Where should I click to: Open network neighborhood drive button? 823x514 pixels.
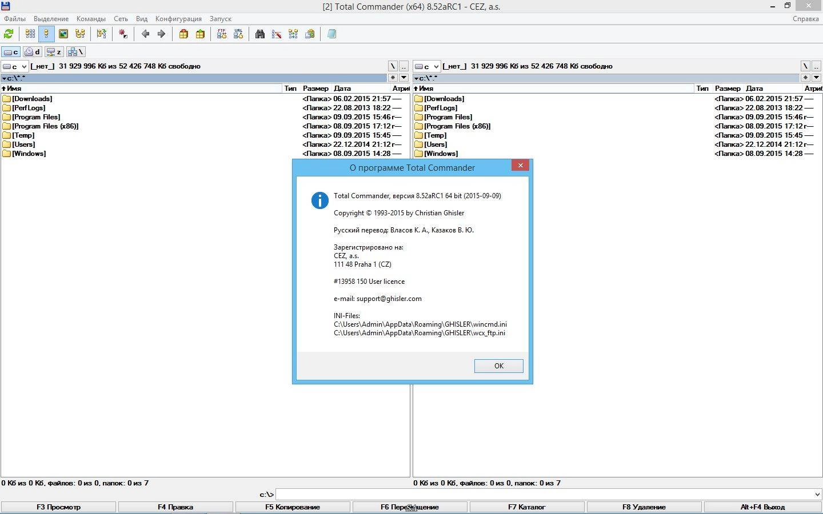pos(75,52)
